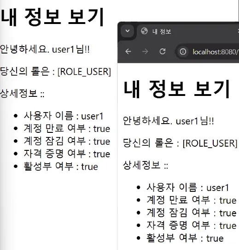Click '계정 만료 여부 : true' in the browser window
This screenshot has width=239, height=250.
pos(192,200)
